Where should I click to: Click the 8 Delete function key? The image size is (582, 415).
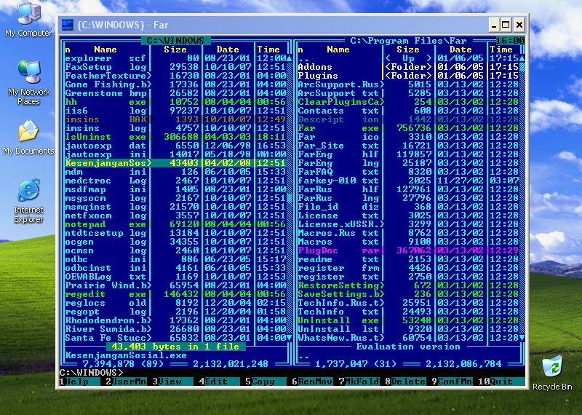tap(405, 382)
